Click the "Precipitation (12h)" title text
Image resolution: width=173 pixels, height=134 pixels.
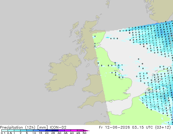(x=18, y=127)
